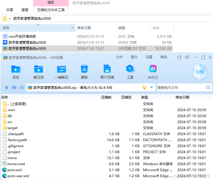
Task: Switch to list view mode in 360压缩
Action: coord(21,87)
